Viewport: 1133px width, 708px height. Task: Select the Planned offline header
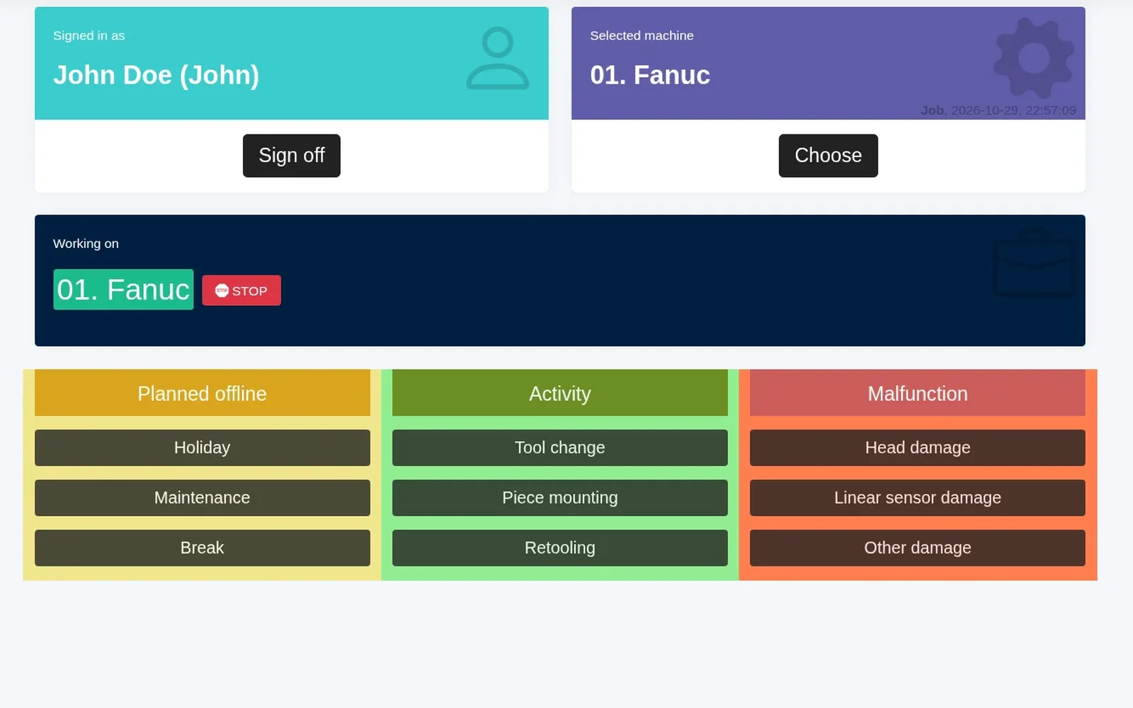(203, 393)
